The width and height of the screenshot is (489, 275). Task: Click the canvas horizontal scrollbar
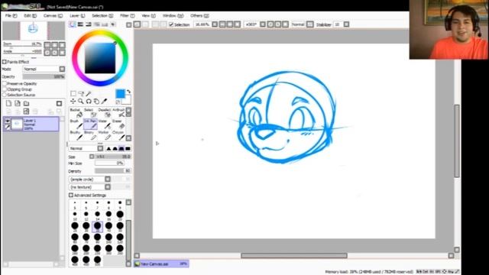(x=293, y=256)
